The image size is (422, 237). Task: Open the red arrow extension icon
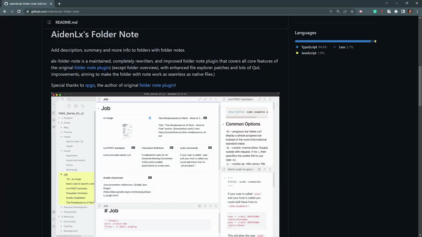361,12
